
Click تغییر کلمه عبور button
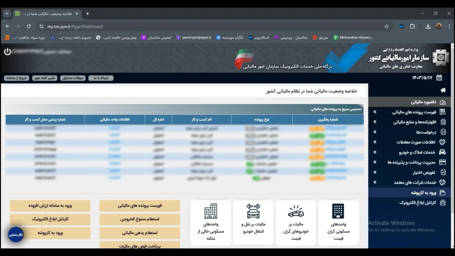[x=45, y=78]
